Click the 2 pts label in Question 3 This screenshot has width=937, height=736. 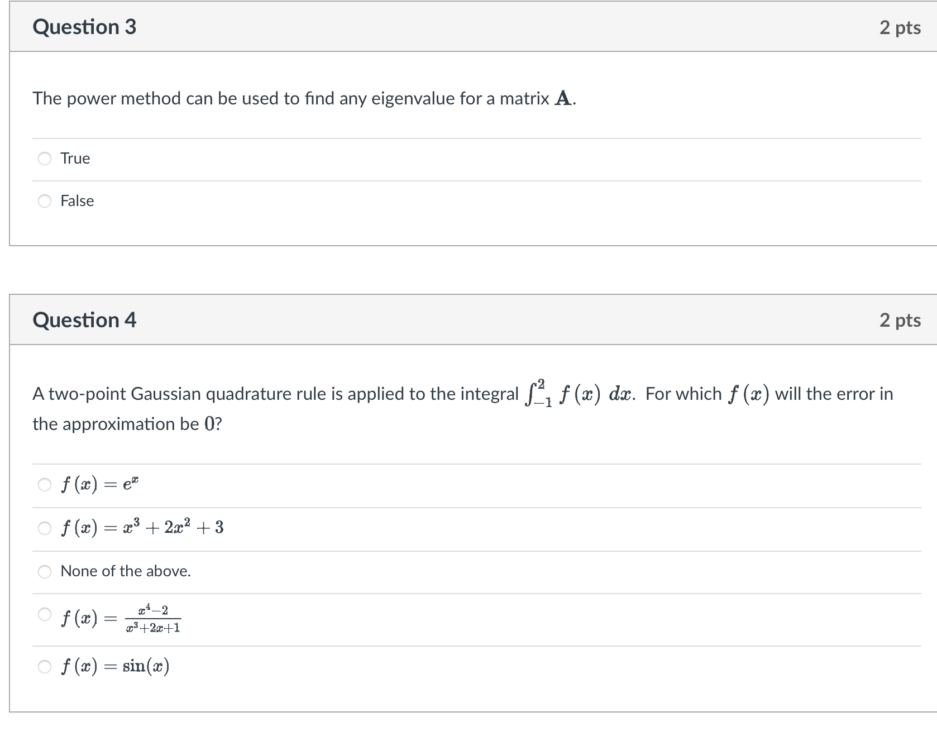(900, 27)
